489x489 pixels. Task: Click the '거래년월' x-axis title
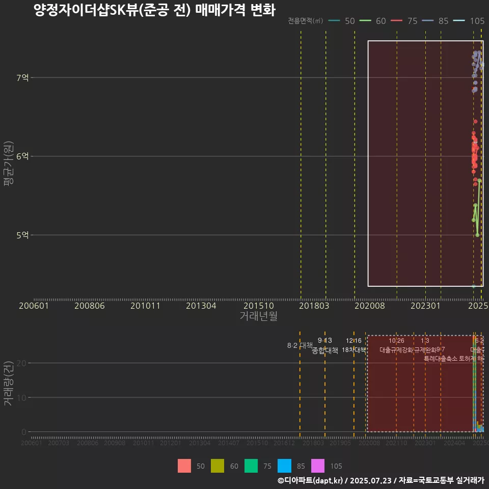(259, 316)
